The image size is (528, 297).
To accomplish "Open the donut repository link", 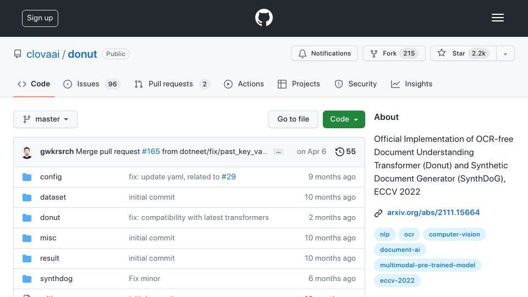I will [x=82, y=54].
